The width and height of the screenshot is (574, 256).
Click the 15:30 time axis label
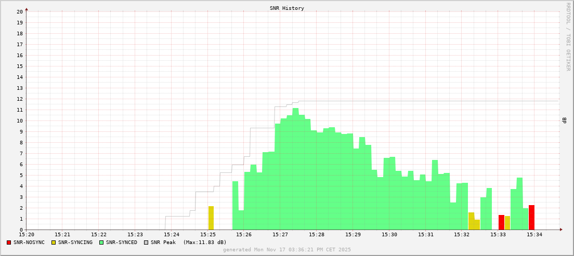click(x=389, y=235)
